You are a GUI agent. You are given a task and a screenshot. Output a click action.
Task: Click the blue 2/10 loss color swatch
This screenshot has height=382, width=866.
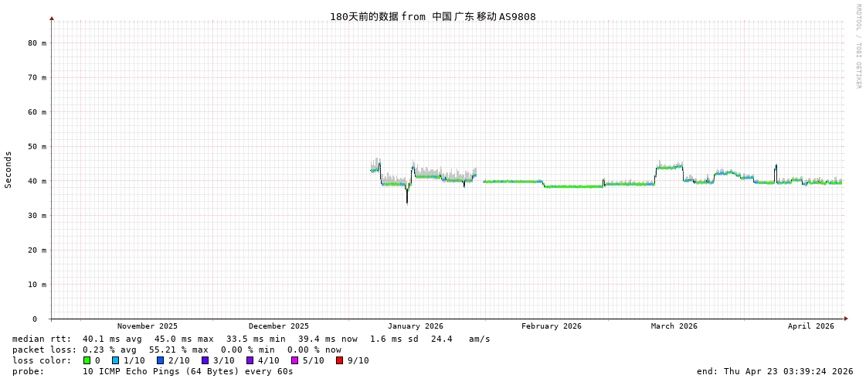(x=160, y=360)
